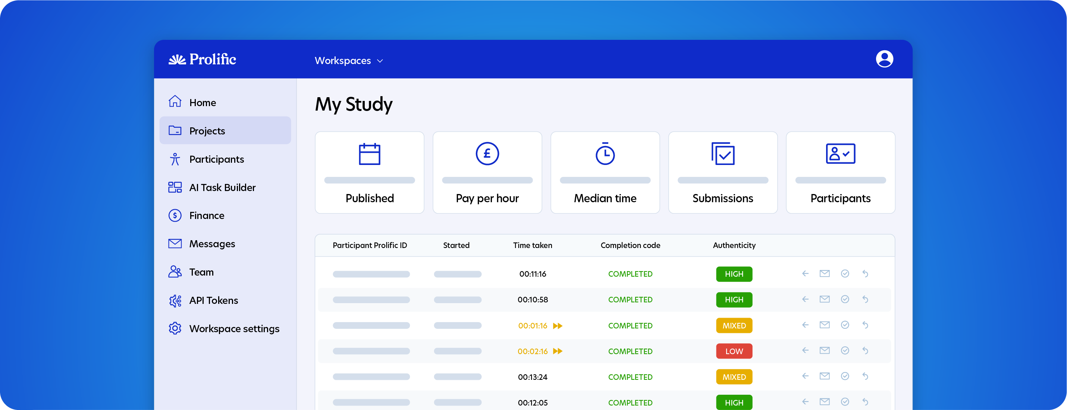Click return arrow in first submission row
Viewport: 1067px width, 410px height.
865,273
